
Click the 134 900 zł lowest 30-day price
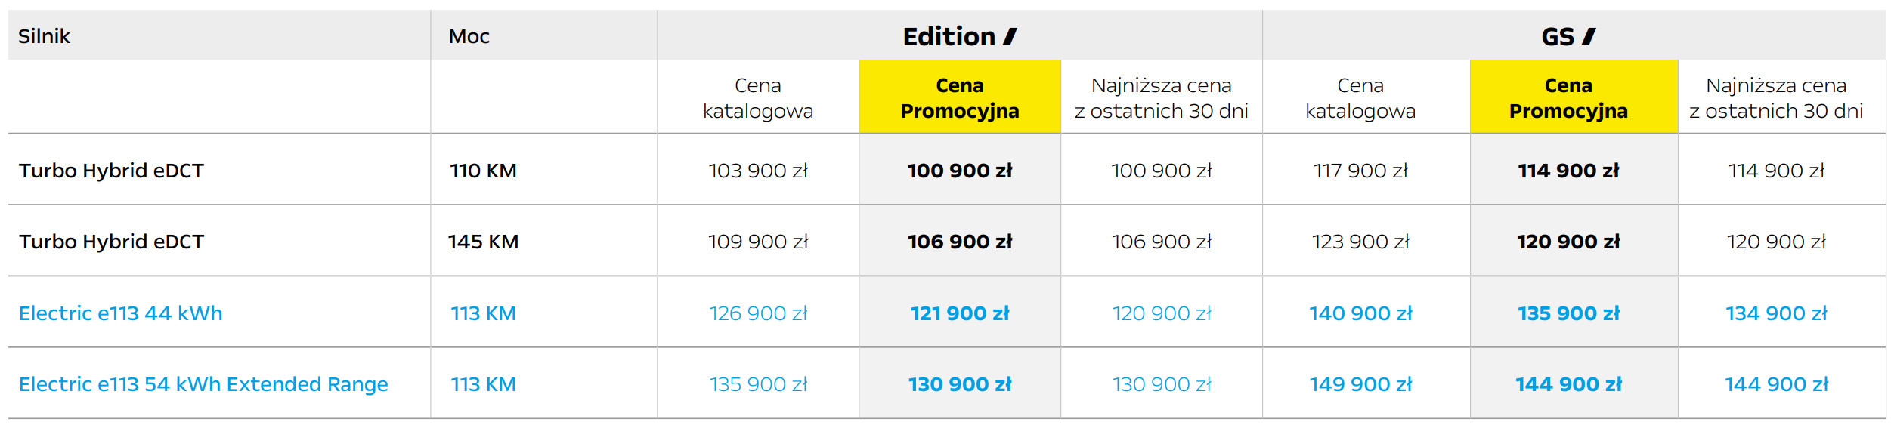pos(1776,313)
